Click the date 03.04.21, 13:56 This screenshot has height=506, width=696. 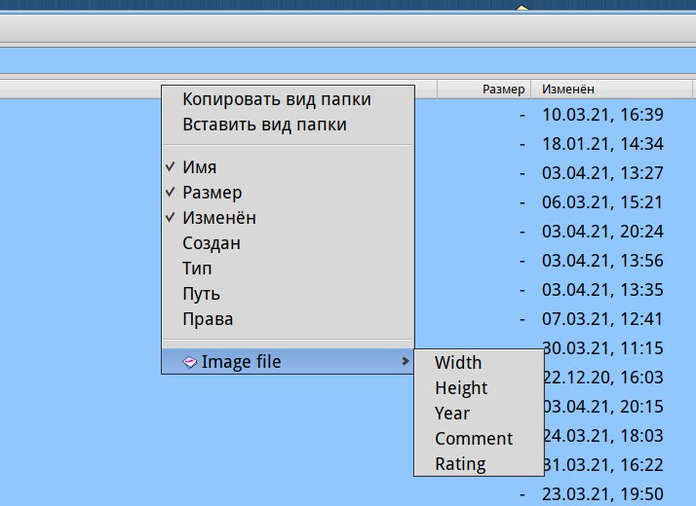(602, 261)
